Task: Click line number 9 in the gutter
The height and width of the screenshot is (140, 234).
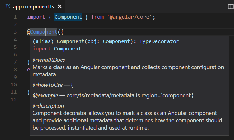Action: coord(15,77)
